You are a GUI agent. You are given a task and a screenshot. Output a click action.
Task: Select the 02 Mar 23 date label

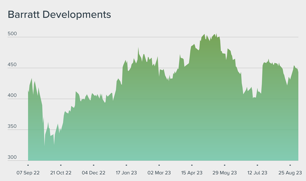point(159,172)
